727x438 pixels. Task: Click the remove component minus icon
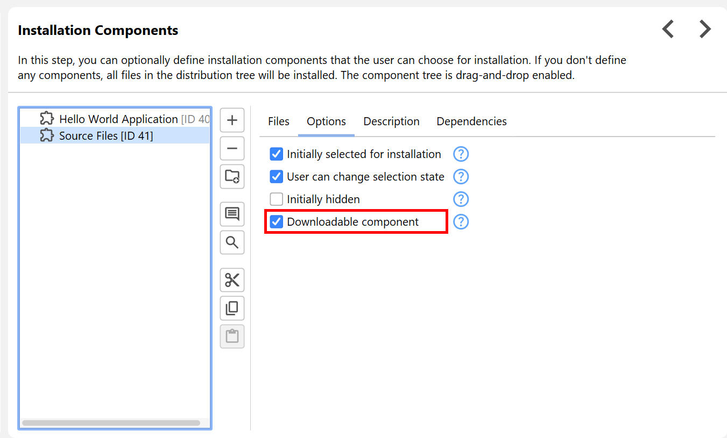232,148
